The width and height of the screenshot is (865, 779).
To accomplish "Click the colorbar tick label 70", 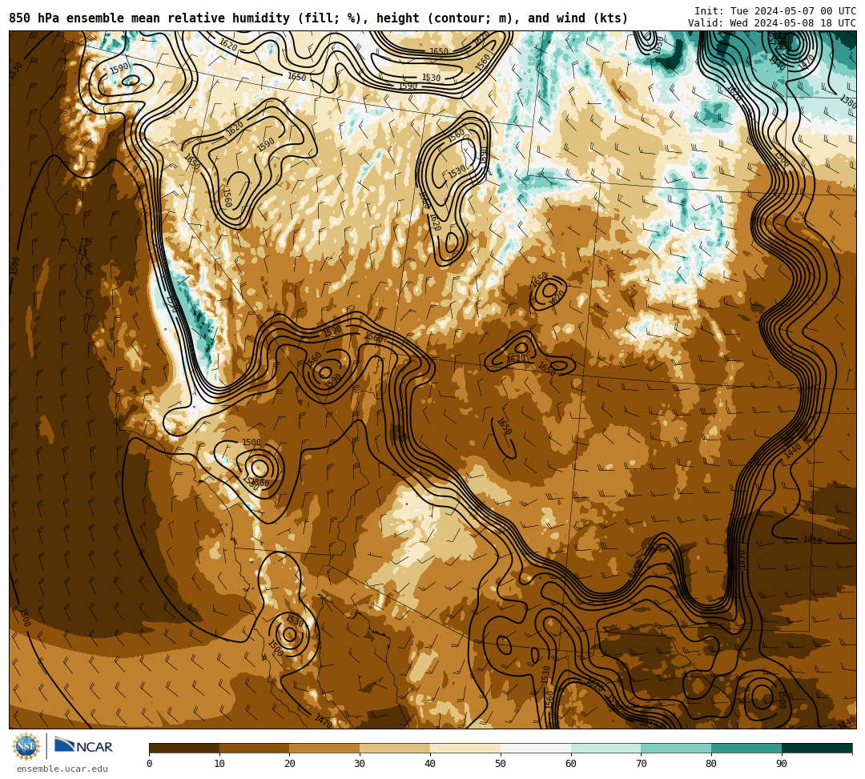I will (641, 764).
